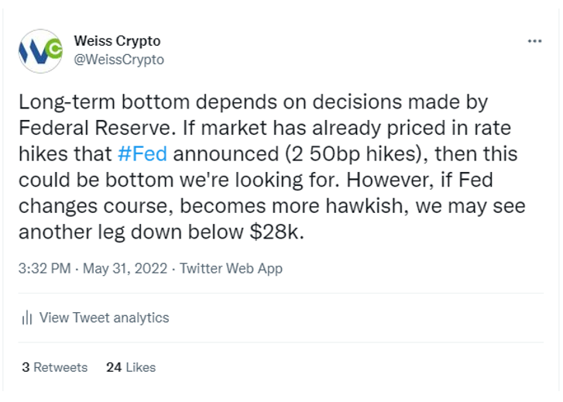
Task: Click the green C in the avatar logo
Action: point(54,50)
